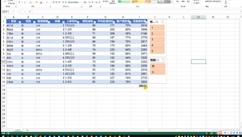Apply the green 好 cell style

click(124, 2)
